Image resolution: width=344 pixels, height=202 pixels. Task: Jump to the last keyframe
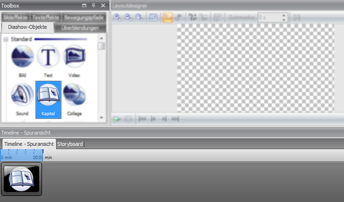175,119
